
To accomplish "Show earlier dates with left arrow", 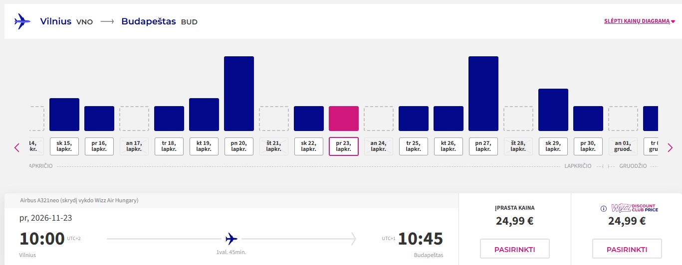I will [17, 147].
